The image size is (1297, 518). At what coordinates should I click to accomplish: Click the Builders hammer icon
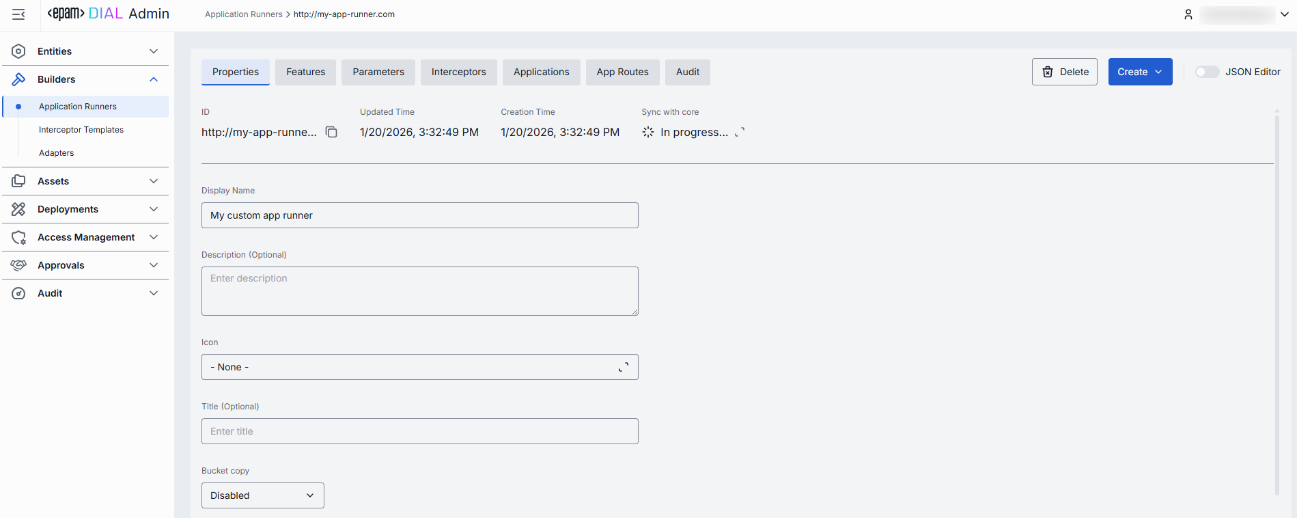tap(18, 79)
